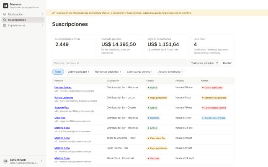Click the Liquidaciones card icon
The image size is (268, 167).
coord(5,25)
